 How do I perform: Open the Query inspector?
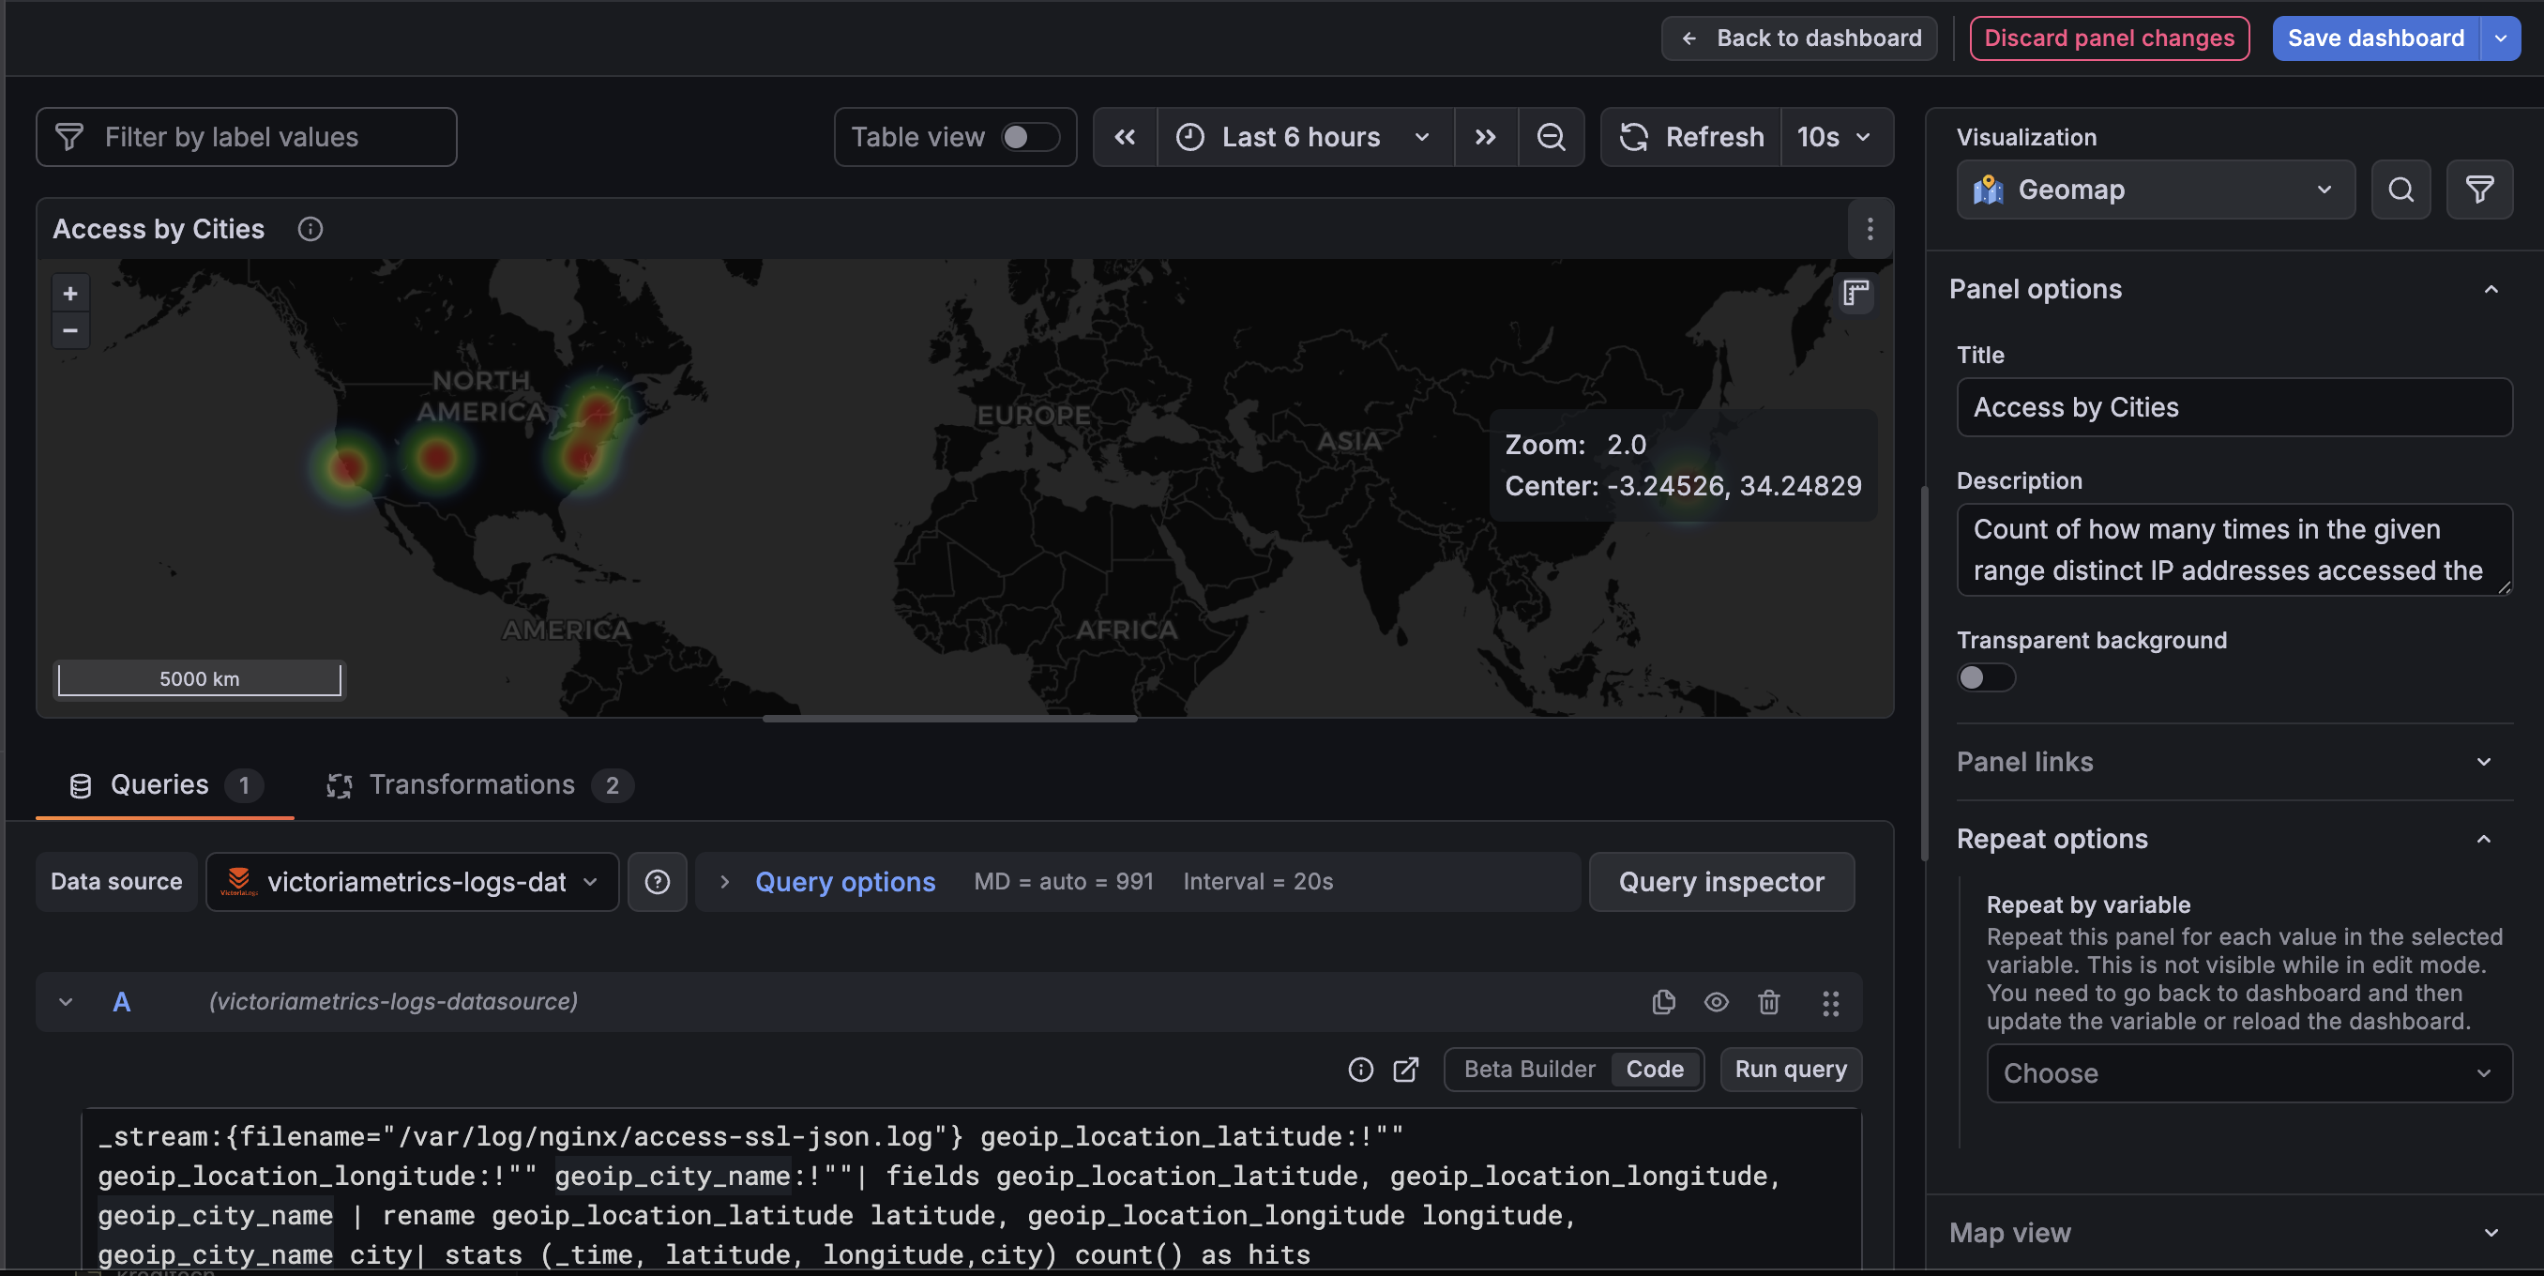point(1720,882)
